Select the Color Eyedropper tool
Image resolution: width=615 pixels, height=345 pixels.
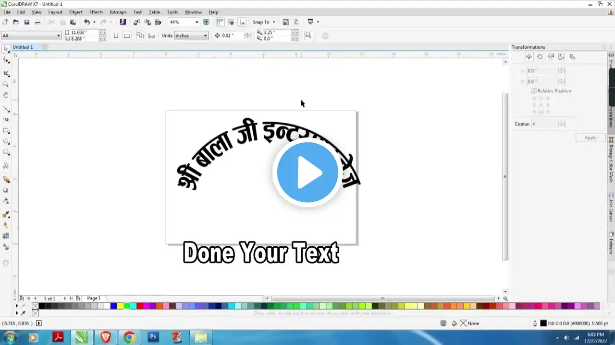[6, 215]
